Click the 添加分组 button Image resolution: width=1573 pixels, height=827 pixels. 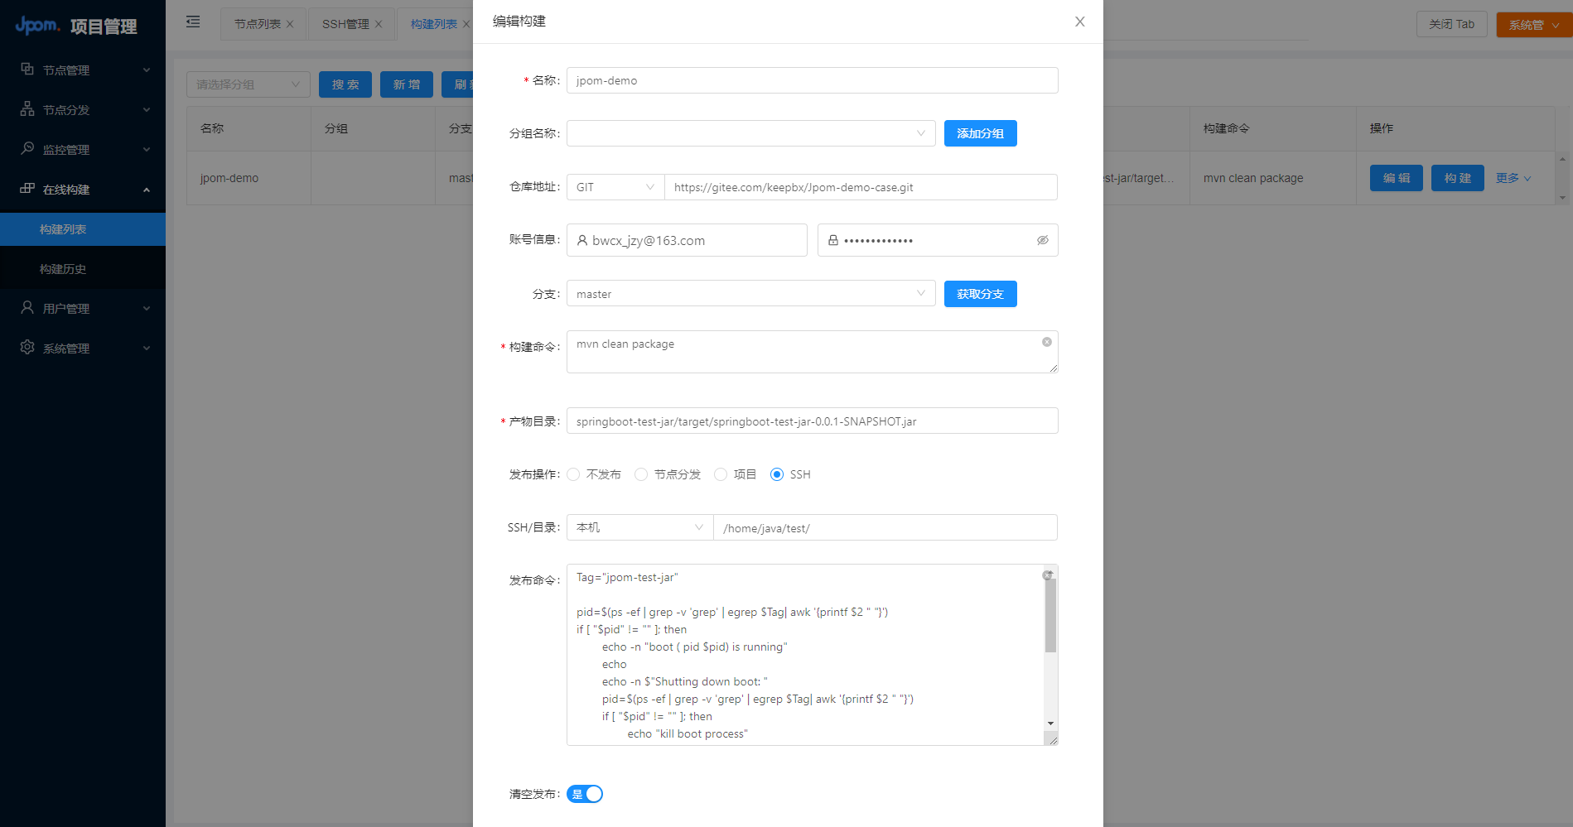pyautogui.click(x=980, y=133)
